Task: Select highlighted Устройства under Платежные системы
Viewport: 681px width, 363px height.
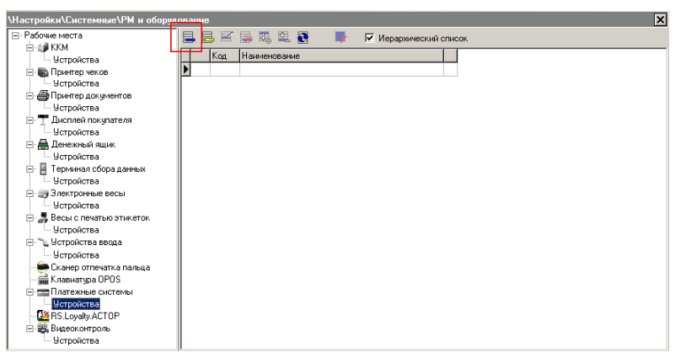Action: click(x=76, y=304)
